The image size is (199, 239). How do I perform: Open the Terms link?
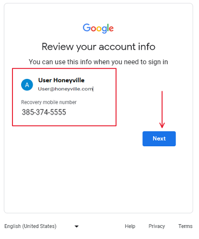tap(186, 226)
